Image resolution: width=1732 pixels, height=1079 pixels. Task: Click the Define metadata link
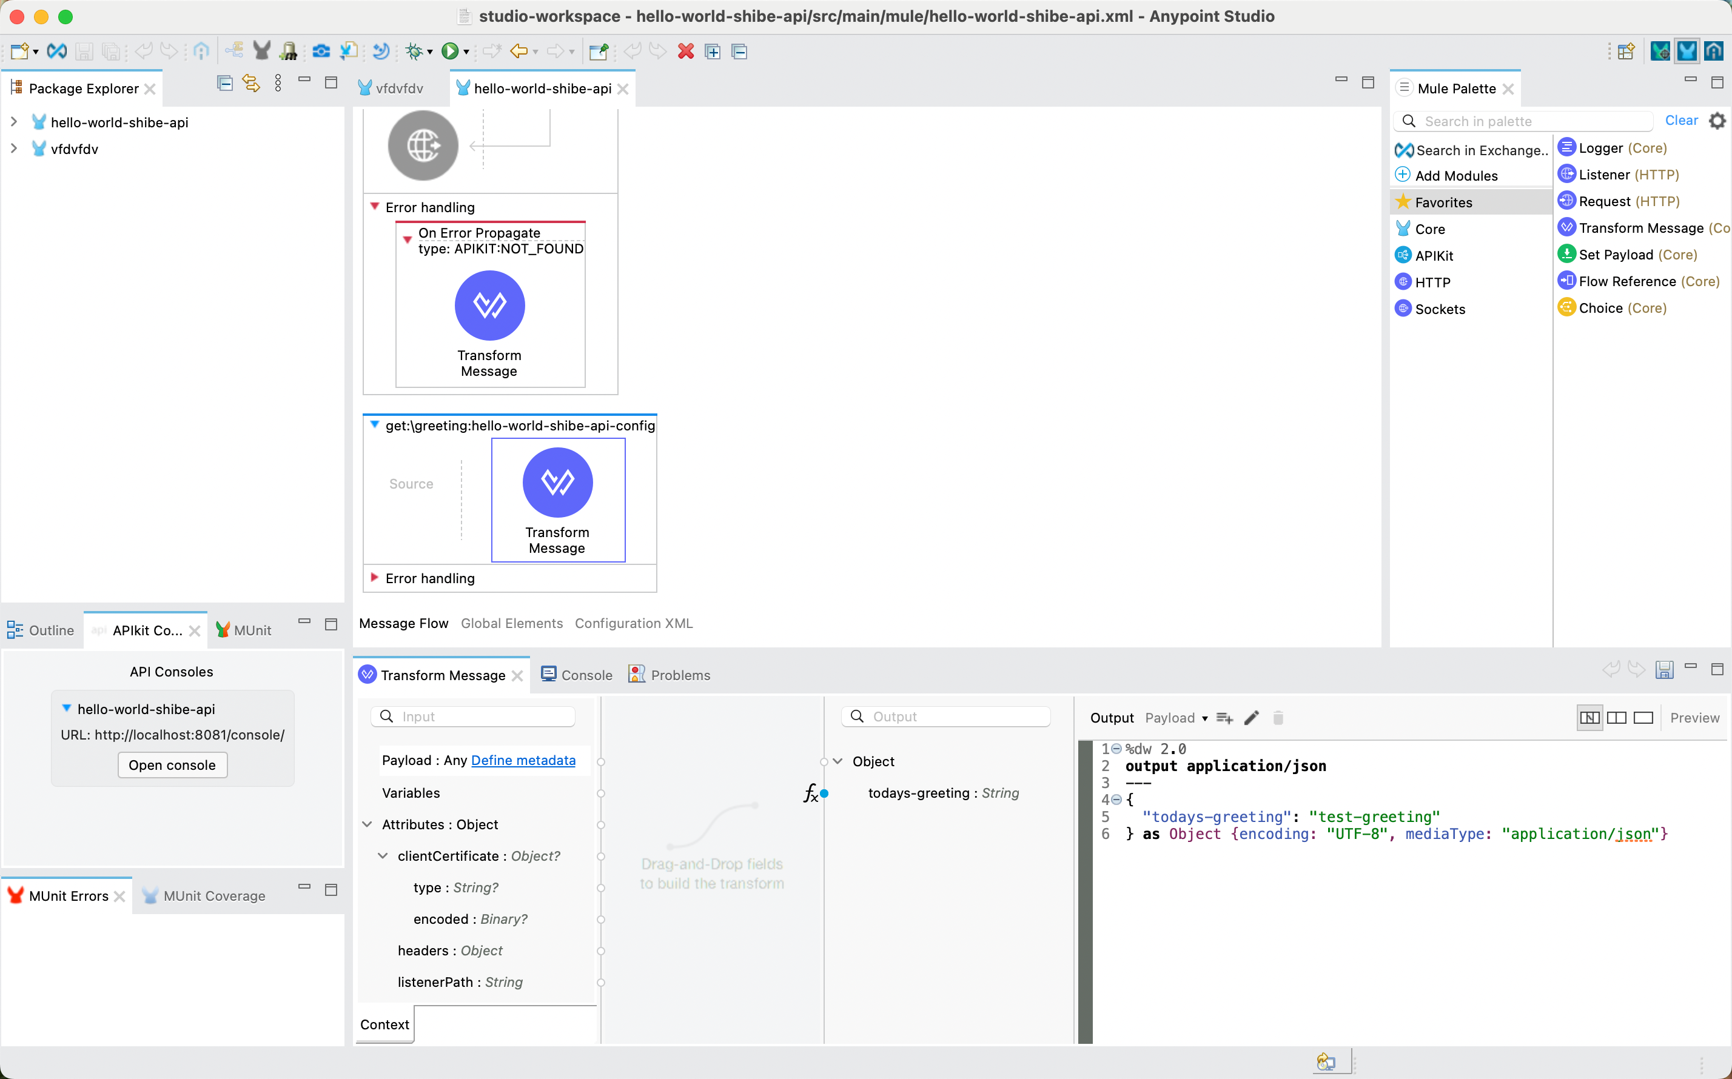[x=523, y=760]
